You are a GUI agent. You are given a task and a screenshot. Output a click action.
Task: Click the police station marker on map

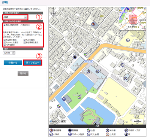(75, 57)
